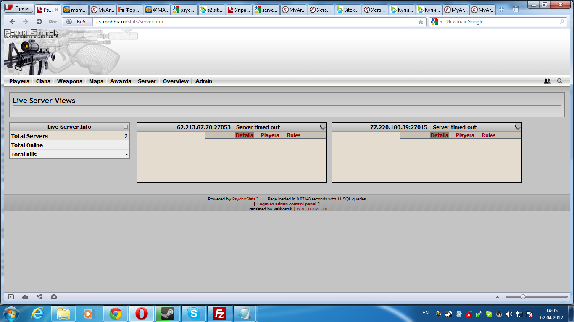Click the refresh icon on the 77.220.180.39:27015 server panel
This screenshot has height=322, width=574.
[517, 127]
